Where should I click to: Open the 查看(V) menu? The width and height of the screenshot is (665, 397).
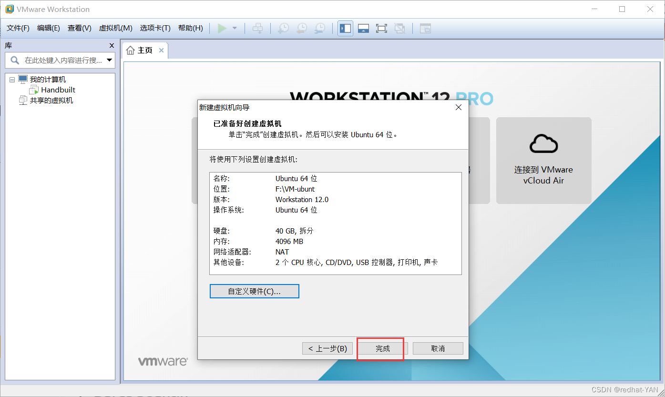click(x=79, y=28)
